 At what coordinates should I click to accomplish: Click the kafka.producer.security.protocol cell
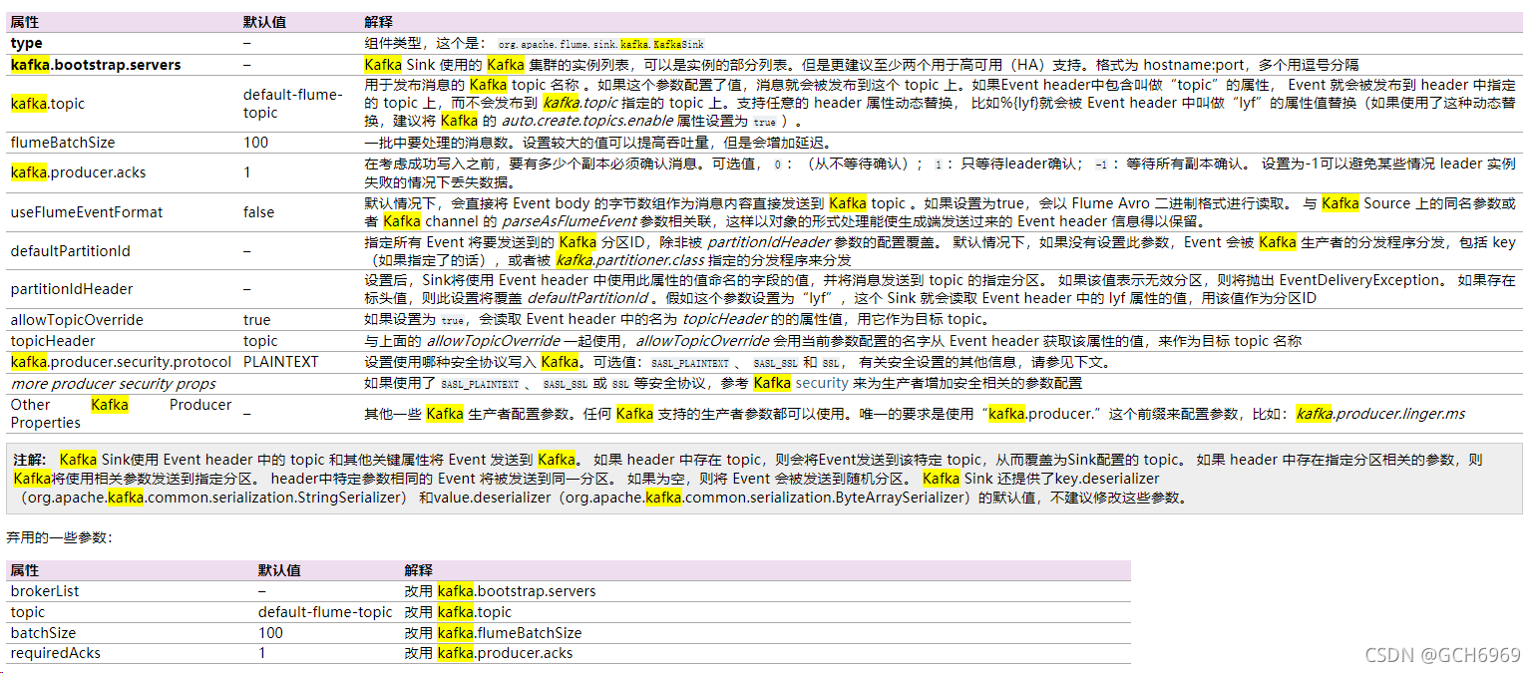(x=117, y=362)
